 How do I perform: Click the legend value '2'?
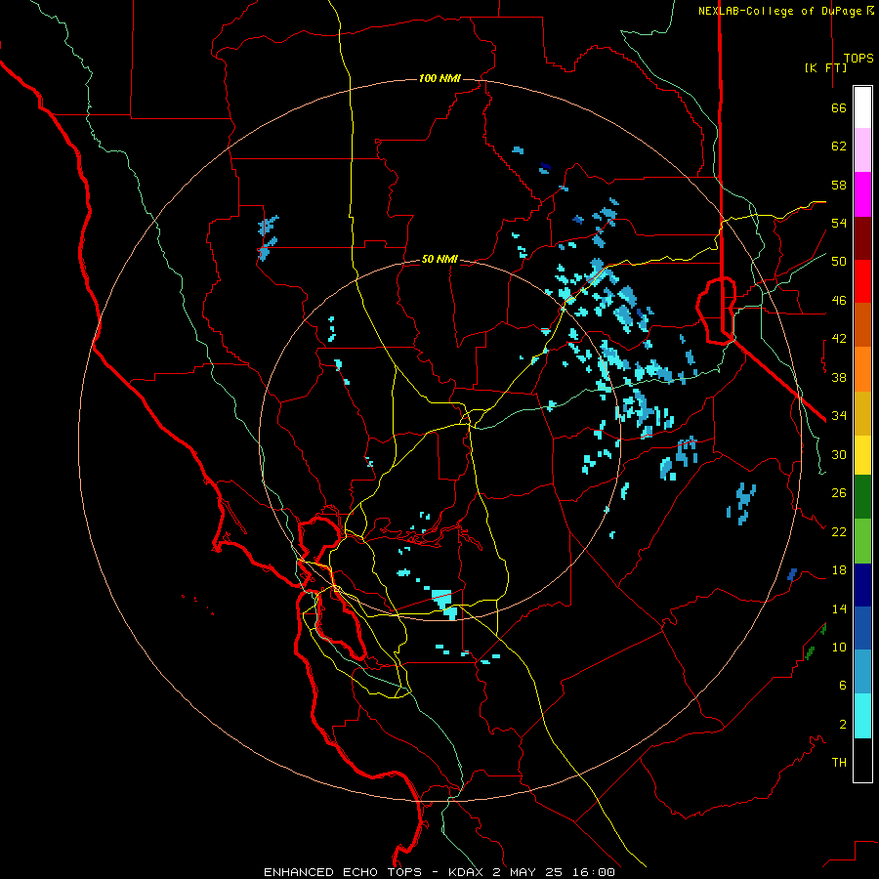pyautogui.click(x=843, y=724)
